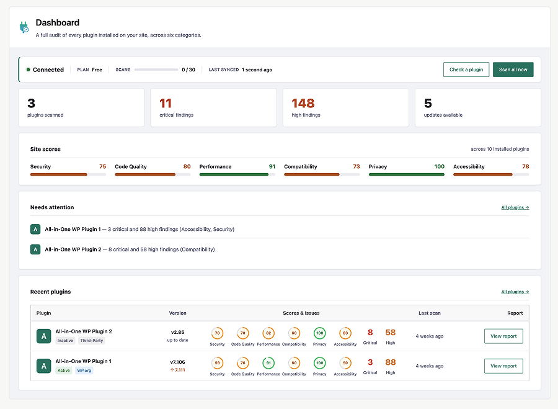The image size is (558, 409).
Task: Click Plugin 2's Privacy score ring 100
Action: click(319, 333)
